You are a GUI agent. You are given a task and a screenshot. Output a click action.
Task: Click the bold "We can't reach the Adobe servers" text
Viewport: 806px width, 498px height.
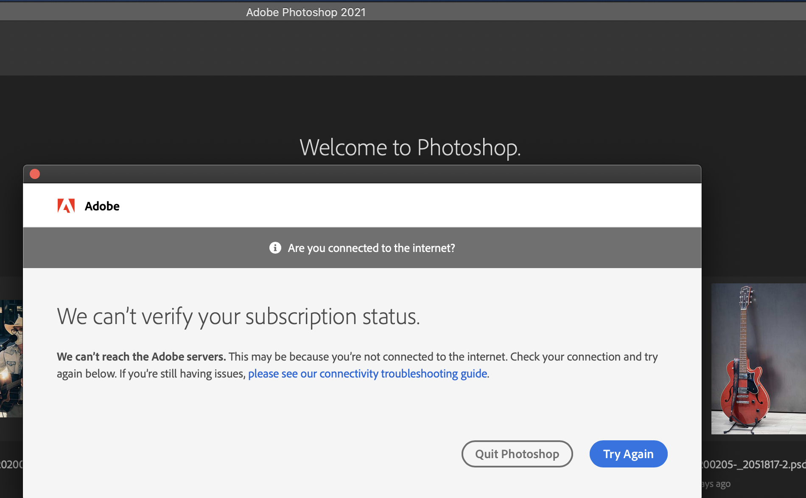[141, 357]
